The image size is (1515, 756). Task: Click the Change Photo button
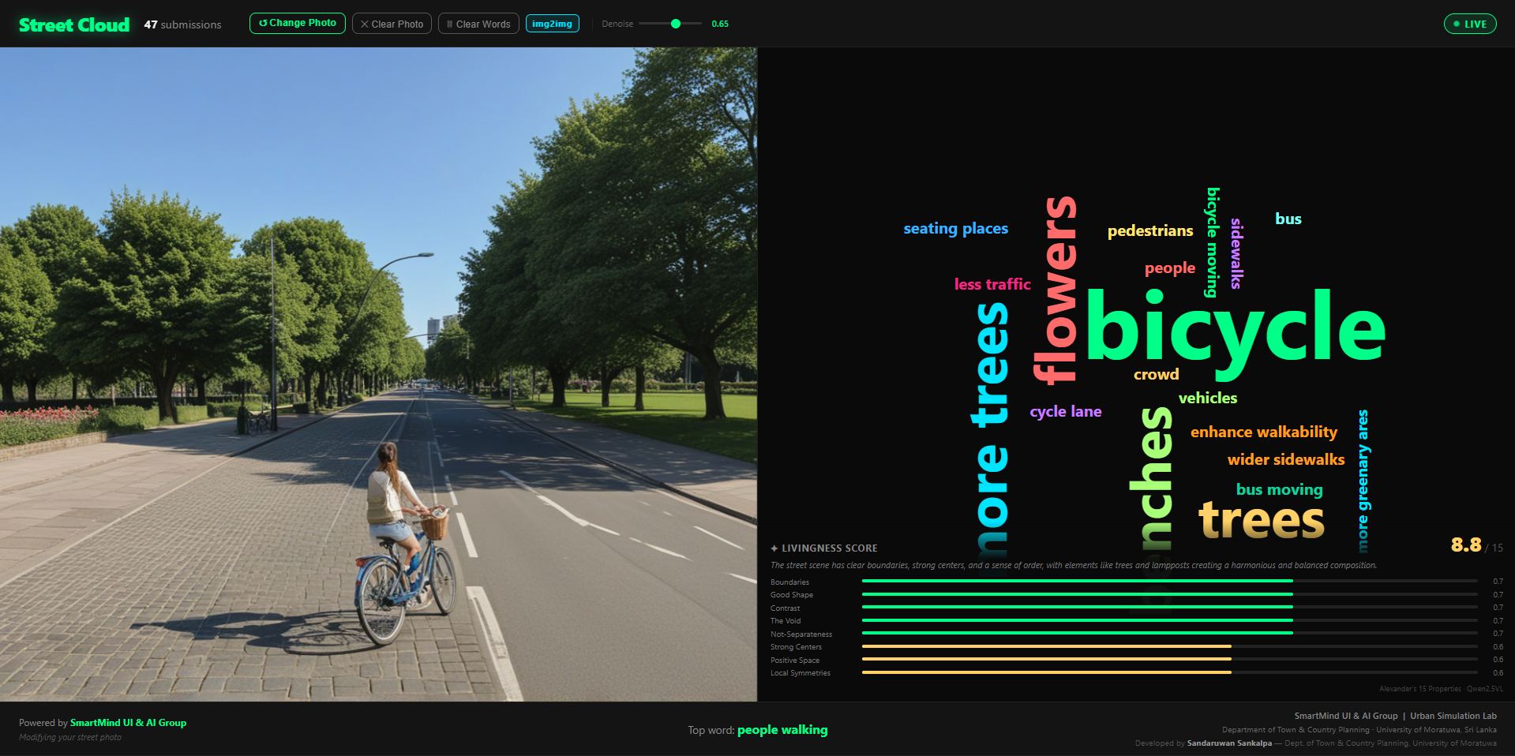click(298, 24)
